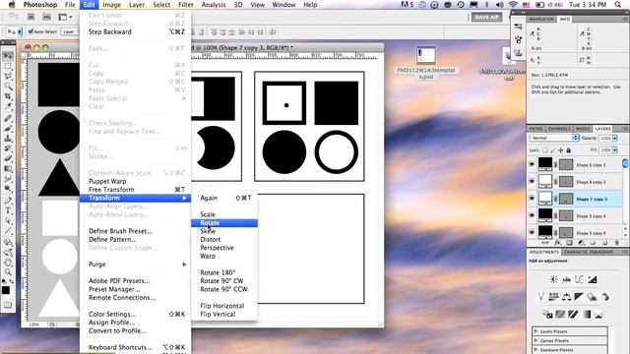
Task: Toggle lock image pixels
Action: pos(553,150)
